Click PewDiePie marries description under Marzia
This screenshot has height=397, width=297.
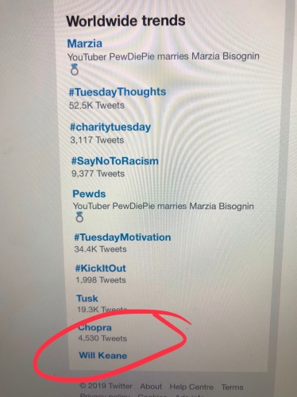tap(164, 56)
